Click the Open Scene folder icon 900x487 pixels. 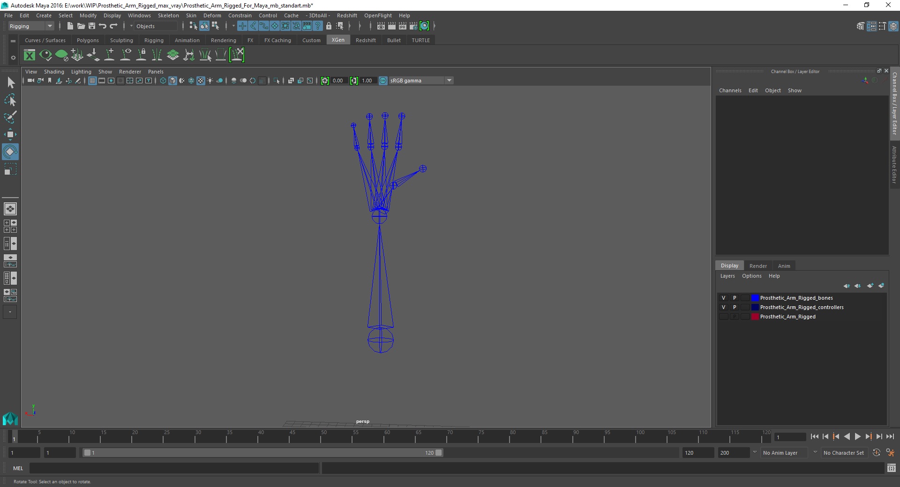pyautogui.click(x=81, y=26)
